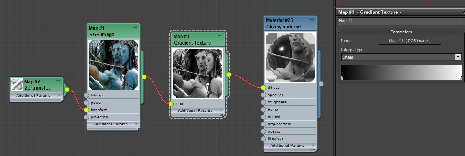Open the Interp. type Linear dropdown

click(458, 57)
